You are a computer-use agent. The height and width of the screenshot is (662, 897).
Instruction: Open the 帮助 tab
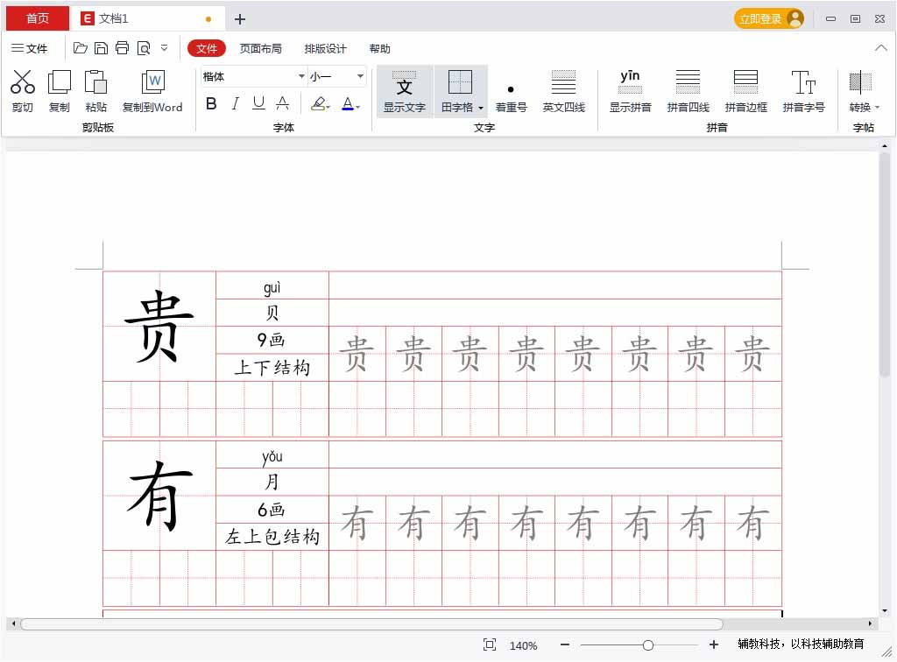click(380, 48)
